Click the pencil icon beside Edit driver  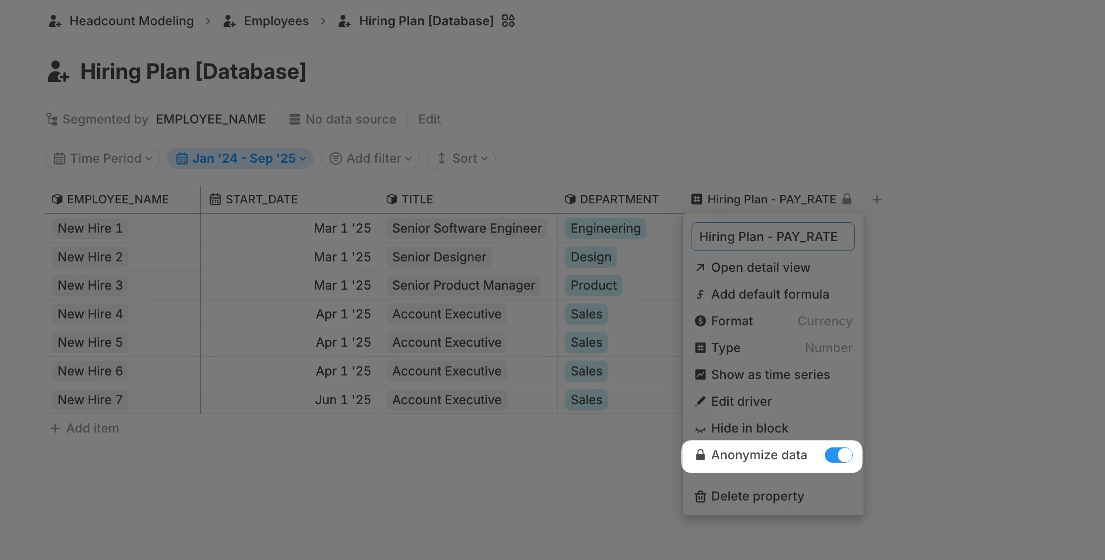[x=699, y=401]
